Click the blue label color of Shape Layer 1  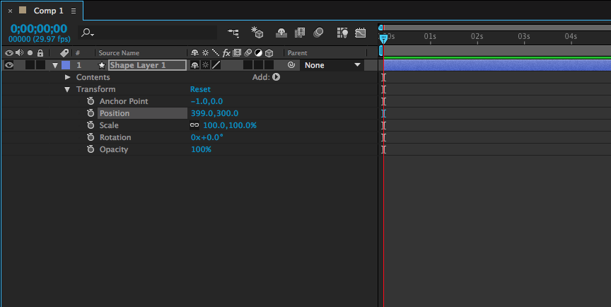66,65
